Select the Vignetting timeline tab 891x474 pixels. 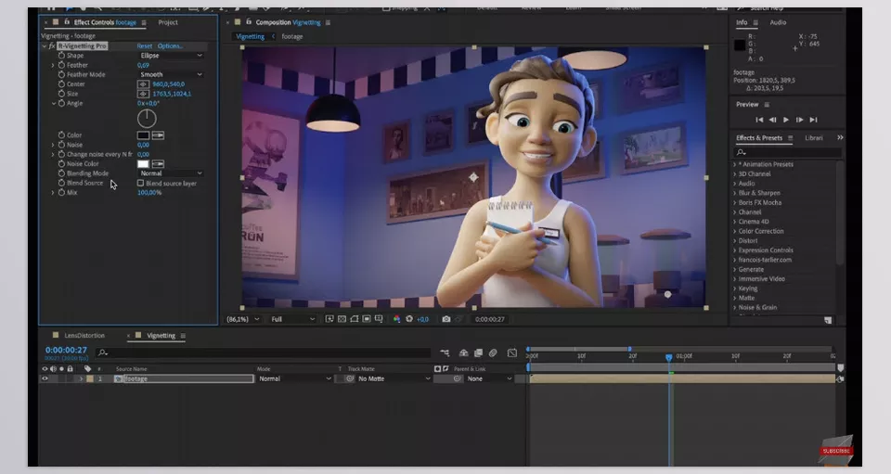[161, 336]
